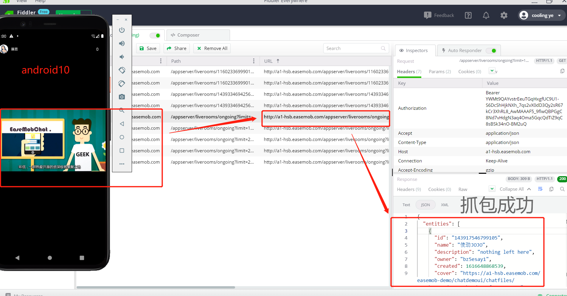Sort by URL column arrow
Screen dimensions: 567x296
point(278,61)
